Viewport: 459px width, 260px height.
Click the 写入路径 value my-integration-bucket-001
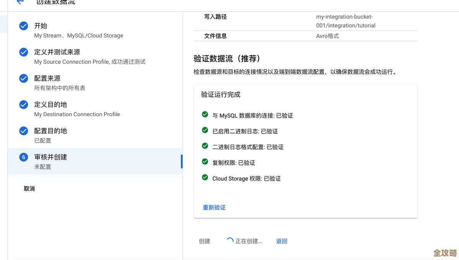click(x=344, y=20)
